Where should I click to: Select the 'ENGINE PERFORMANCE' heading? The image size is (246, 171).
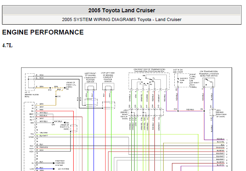tap(43, 33)
